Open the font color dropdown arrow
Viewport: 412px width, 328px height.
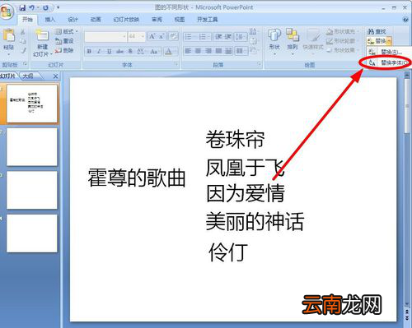pyautogui.click(x=176, y=51)
